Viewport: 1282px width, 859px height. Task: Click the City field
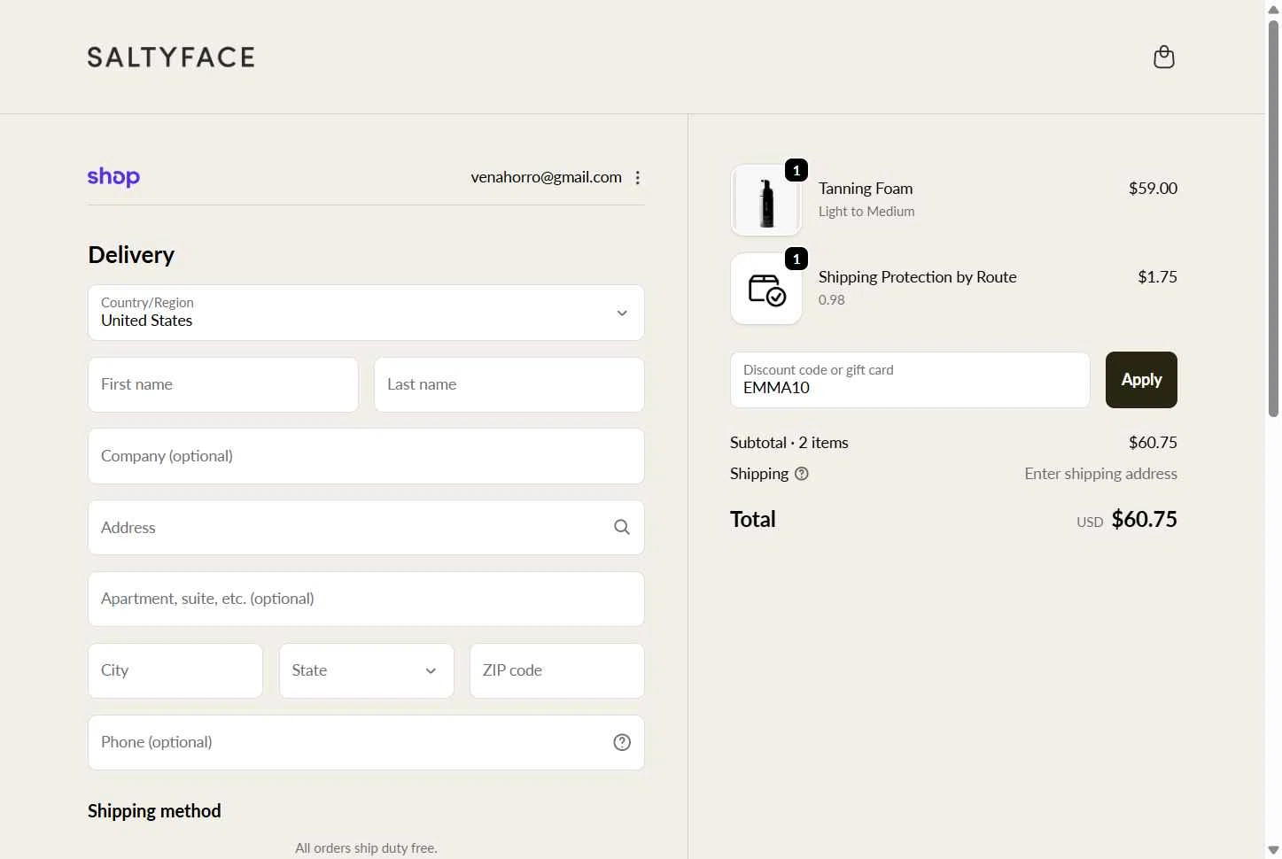click(x=175, y=670)
